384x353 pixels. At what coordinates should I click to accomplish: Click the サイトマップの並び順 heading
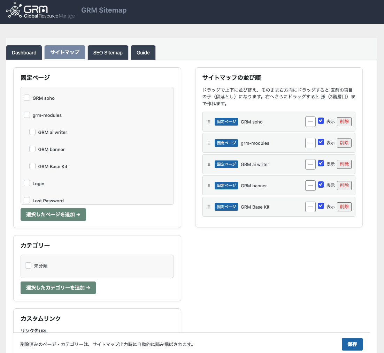[231, 78]
